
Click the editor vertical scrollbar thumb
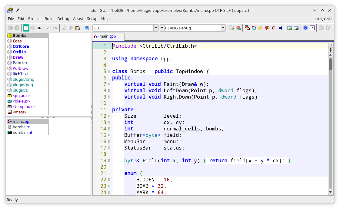331,64
